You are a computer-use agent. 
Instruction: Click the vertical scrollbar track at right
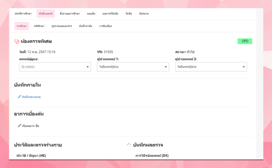[260, 84]
